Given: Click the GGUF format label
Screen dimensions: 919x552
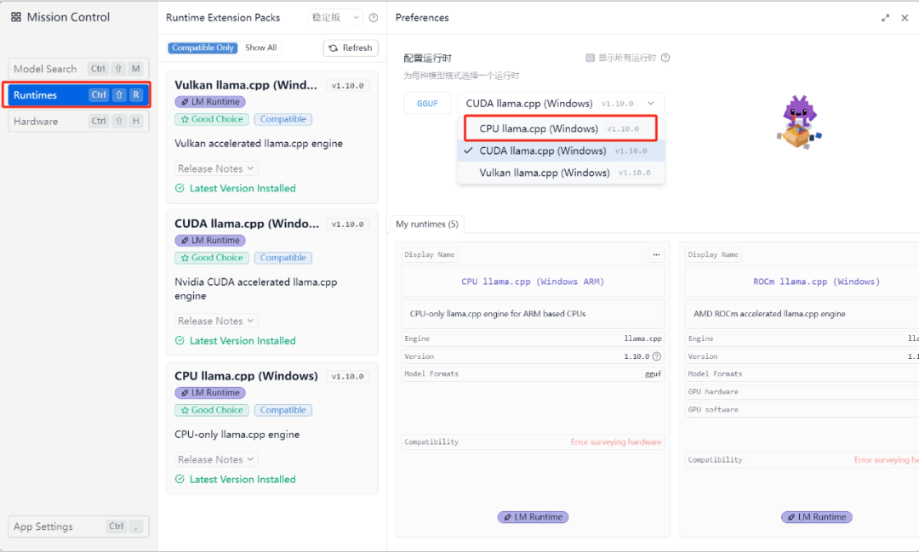Looking at the screenshot, I should coord(427,103).
